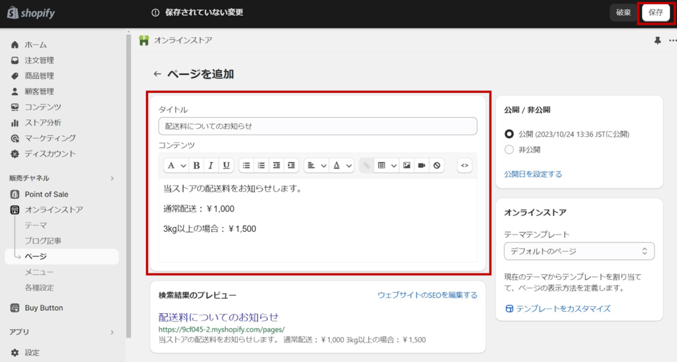Expand the 販売チャネル section chevron
The width and height of the screenshot is (677, 362).
[x=112, y=178]
